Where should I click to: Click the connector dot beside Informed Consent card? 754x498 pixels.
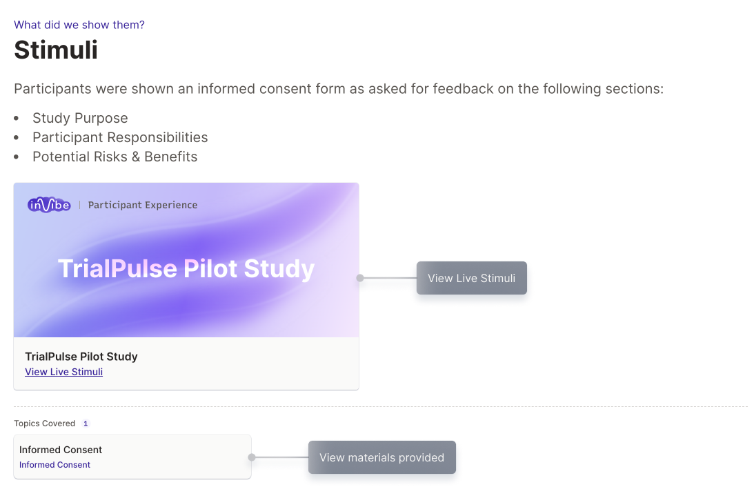tap(252, 457)
